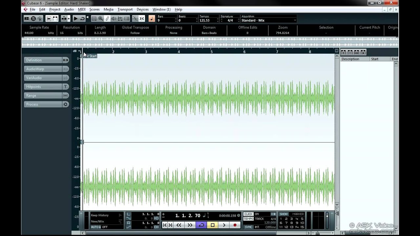The height and width of the screenshot is (236, 420).
Task: Toggle Solo Editor button
Action: 33,19
